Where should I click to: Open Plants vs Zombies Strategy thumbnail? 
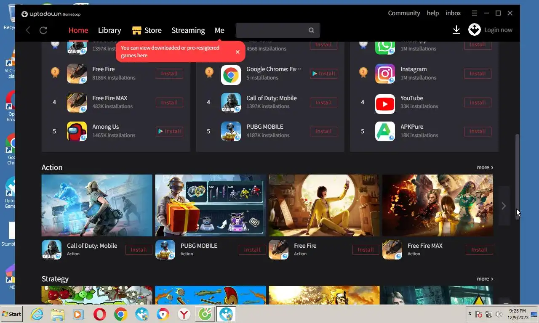(x=97, y=295)
